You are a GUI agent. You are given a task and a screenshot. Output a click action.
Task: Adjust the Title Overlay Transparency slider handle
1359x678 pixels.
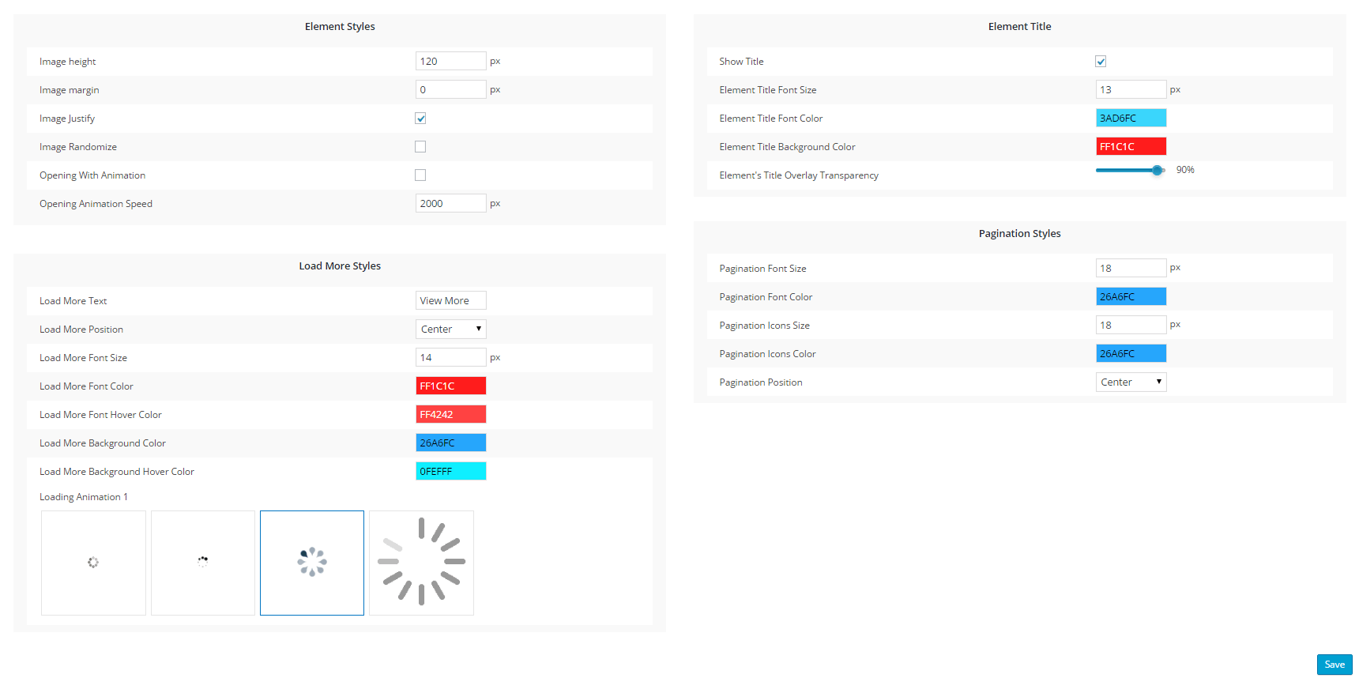point(1158,170)
